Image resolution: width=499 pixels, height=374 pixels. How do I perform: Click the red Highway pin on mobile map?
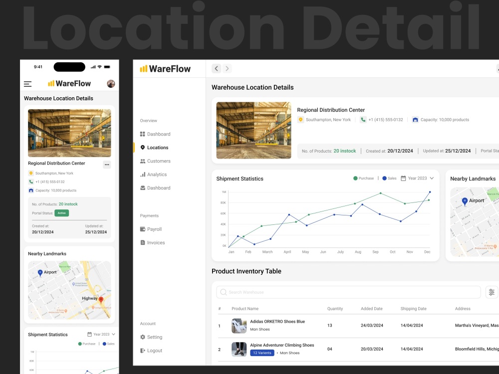(x=101, y=300)
